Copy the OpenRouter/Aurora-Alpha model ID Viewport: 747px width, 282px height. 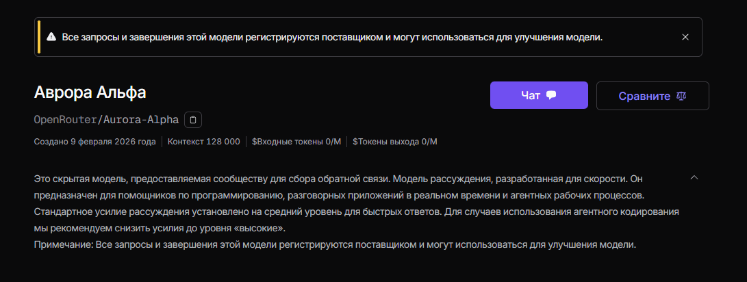click(193, 120)
